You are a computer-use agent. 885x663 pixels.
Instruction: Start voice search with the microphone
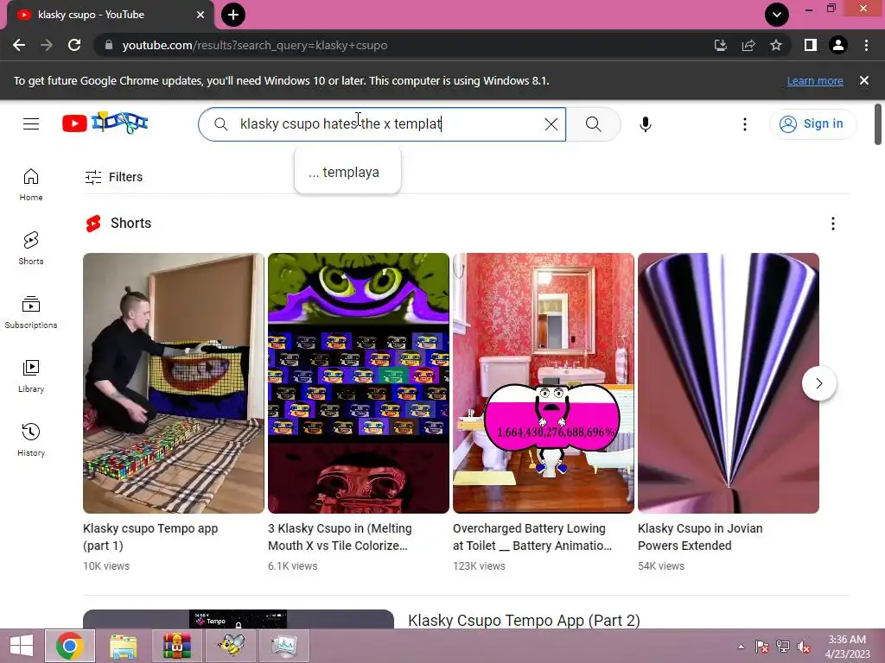(646, 124)
